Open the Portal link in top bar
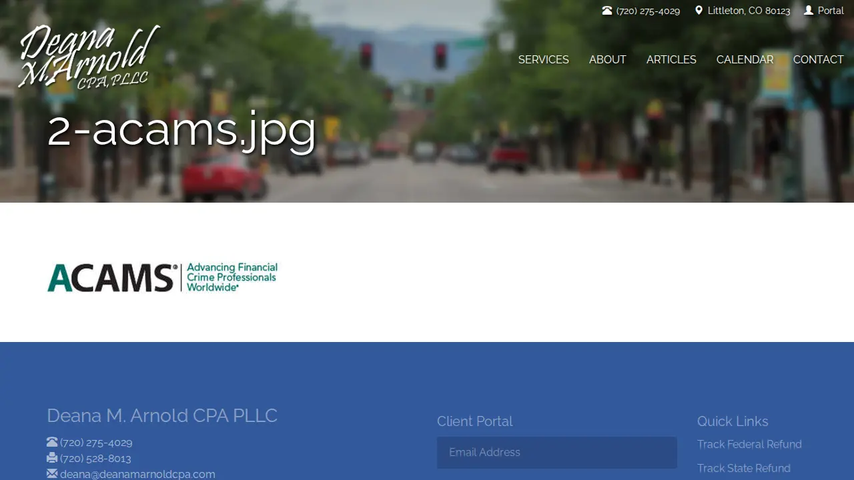The height and width of the screenshot is (480, 854). [831, 11]
